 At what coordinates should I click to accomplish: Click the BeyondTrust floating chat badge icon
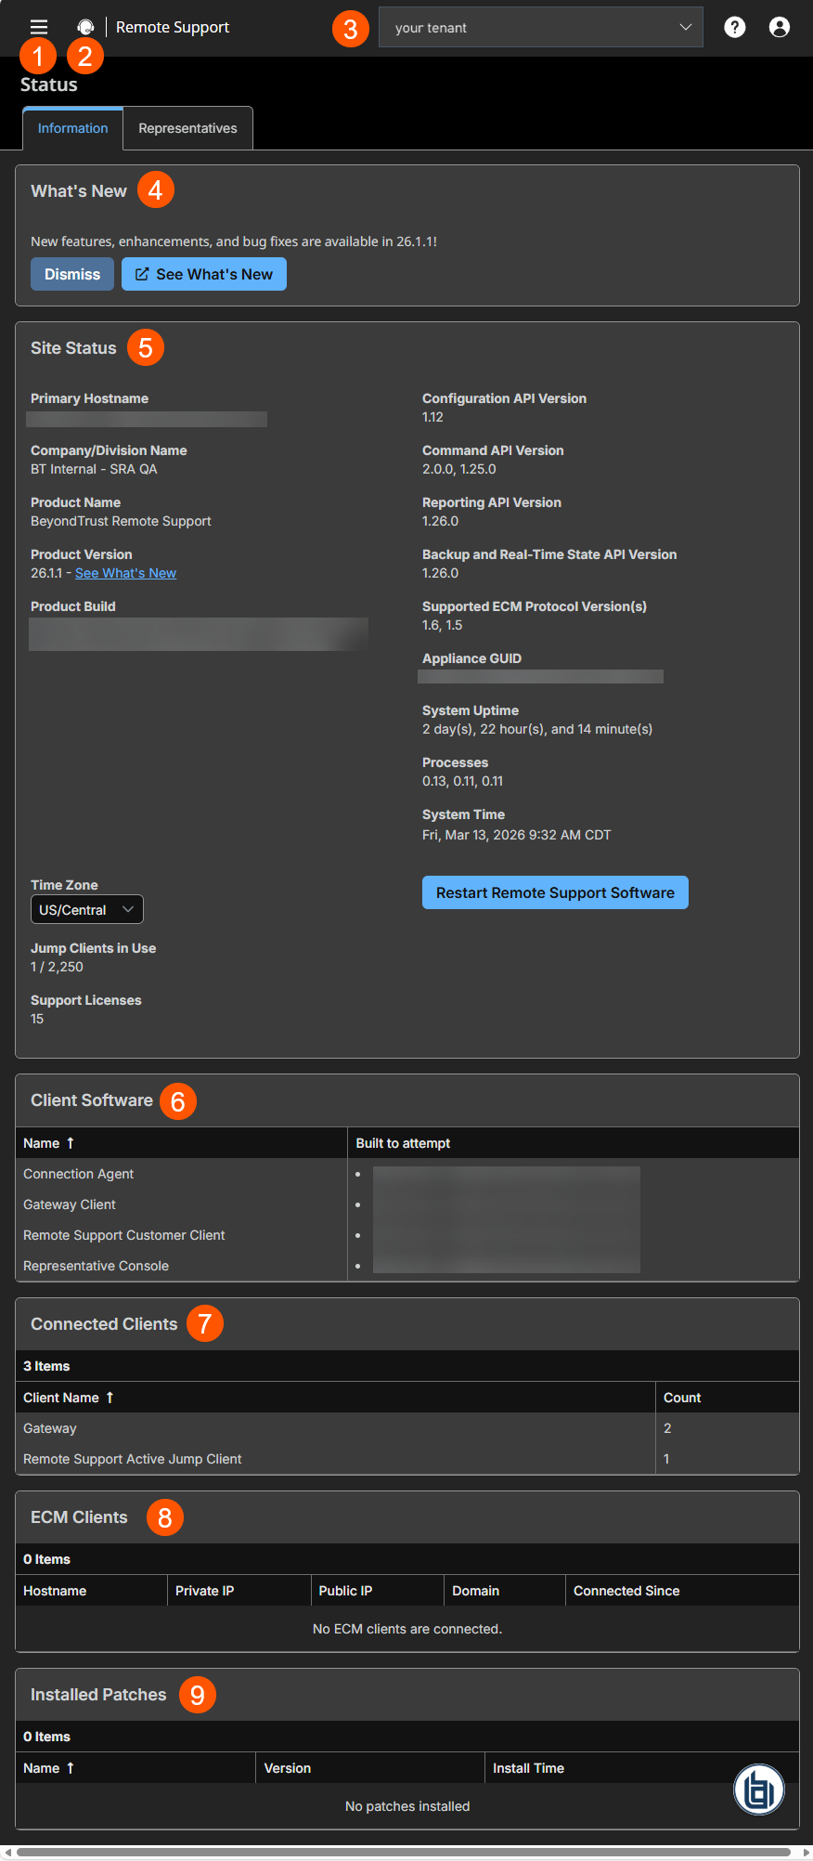[x=759, y=1789]
